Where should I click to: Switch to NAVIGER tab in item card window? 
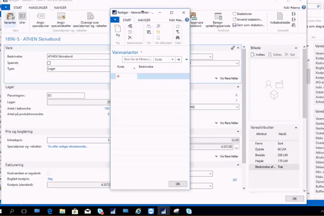point(60,8)
